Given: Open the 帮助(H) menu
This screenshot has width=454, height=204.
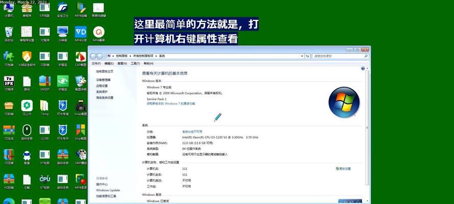Looking at the screenshot, I should click(149, 63).
